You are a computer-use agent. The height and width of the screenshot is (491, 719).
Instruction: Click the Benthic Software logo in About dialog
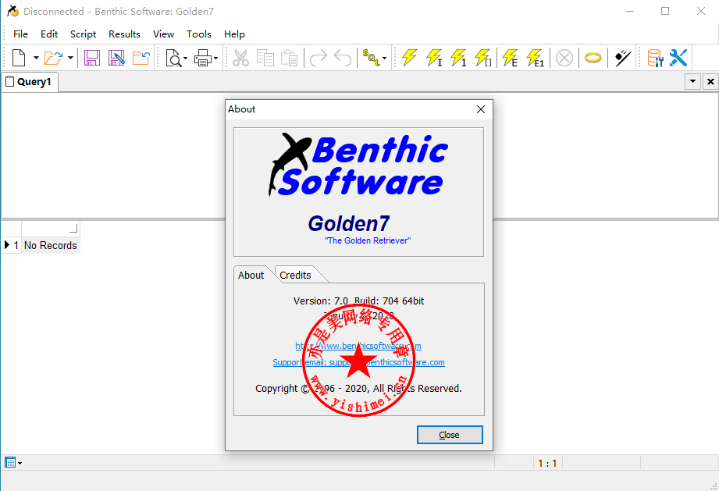coord(358,165)
